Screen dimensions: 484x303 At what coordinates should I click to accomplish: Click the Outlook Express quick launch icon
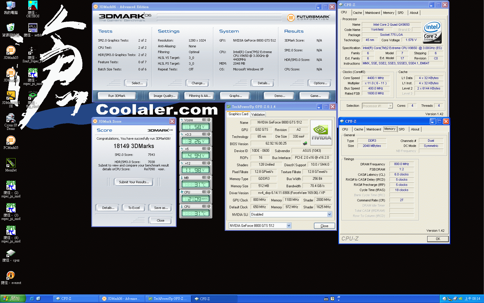(38, 299)
